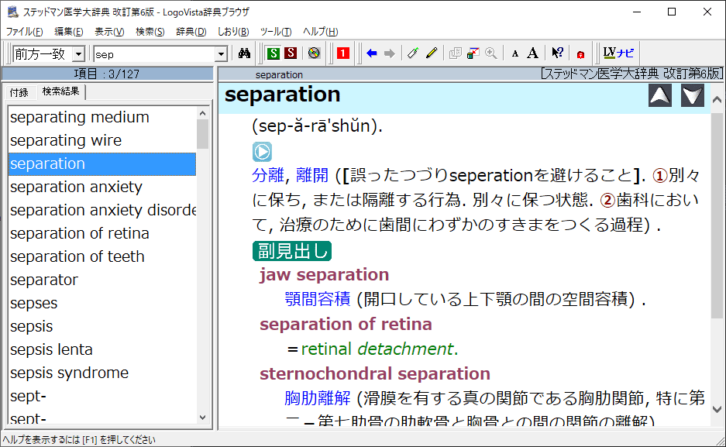Click in the search text field

[153, 54]
